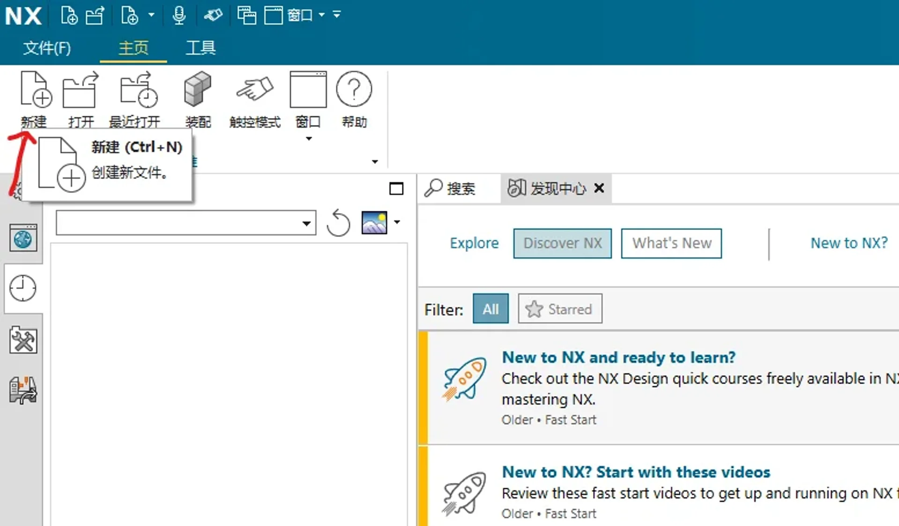Open web browser globe sidebar icon
899x526 pixels.
click(x=22, y=239)
